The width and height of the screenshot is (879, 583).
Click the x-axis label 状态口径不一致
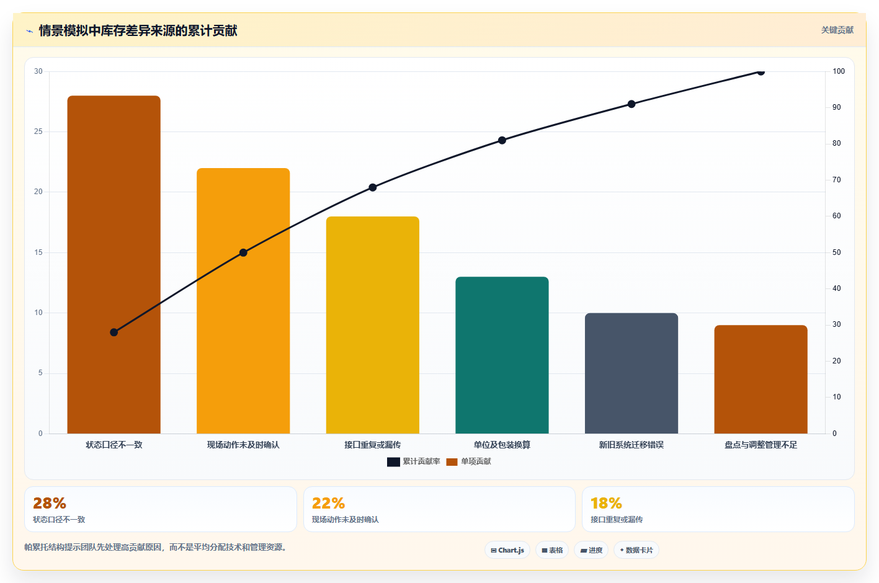pyautogui.click(x=114, y=445)
